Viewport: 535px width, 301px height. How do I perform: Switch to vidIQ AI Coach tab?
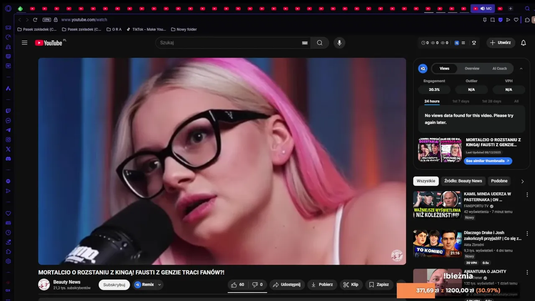click(x=499, y=69)
